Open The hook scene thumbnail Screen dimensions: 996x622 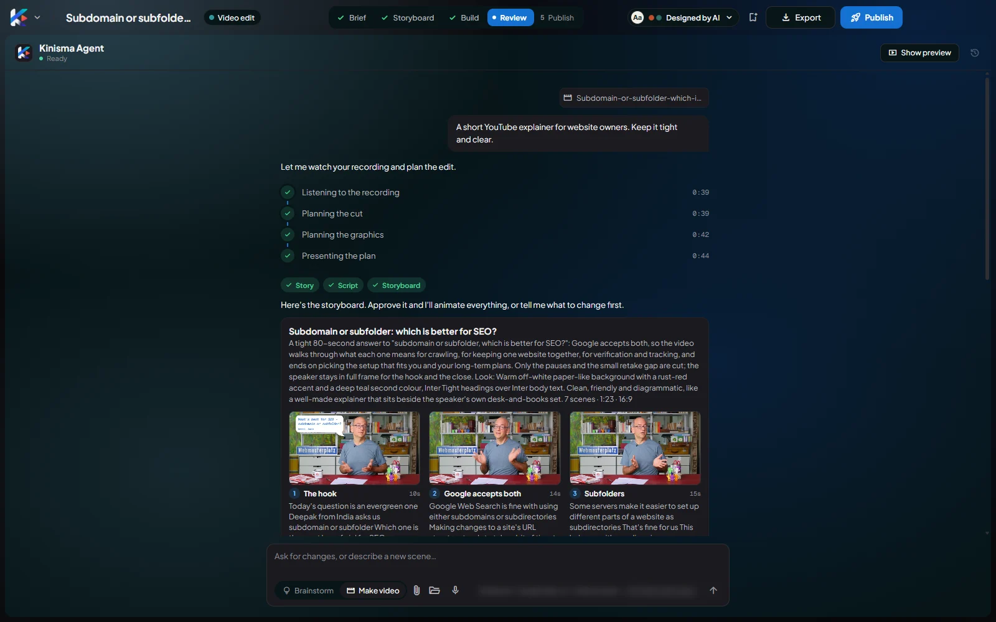pyautogui.click(x=354, y=448)
